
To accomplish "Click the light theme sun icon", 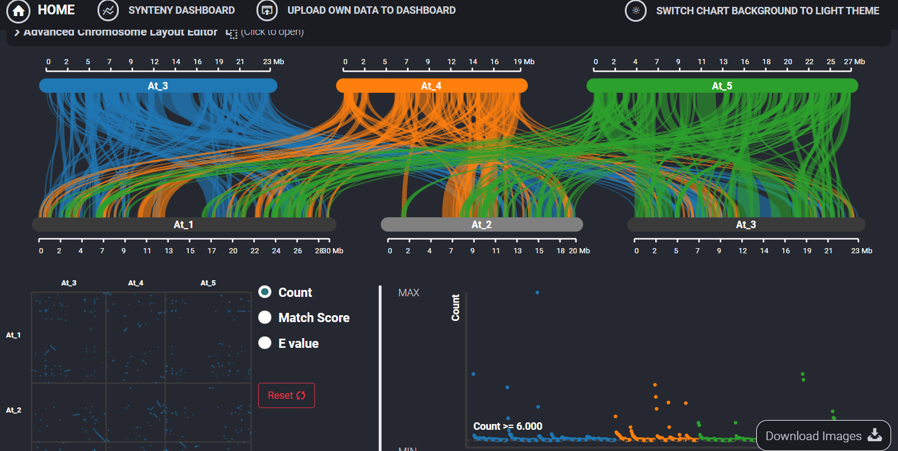I will (636, 10).
